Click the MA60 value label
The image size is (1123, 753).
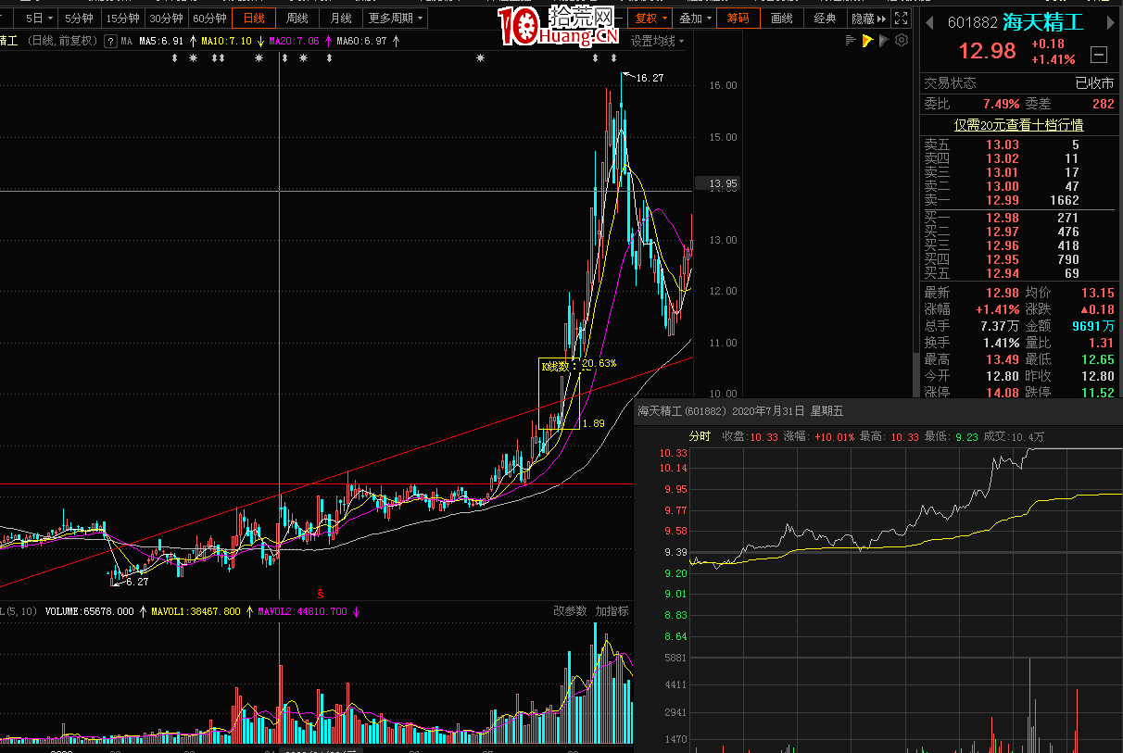coord(361,41)
